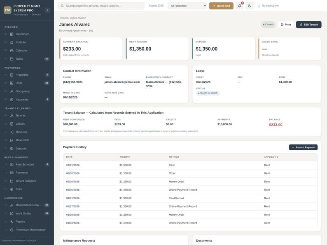Viewport: 327px width, 245px height.
Task: Click the PM app logo
Action: click(7, 10)
